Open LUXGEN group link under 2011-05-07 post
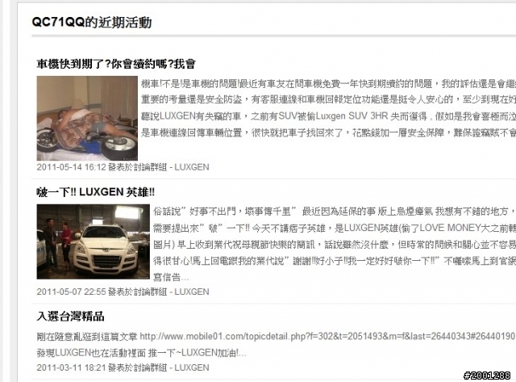 tap(192, 292)
